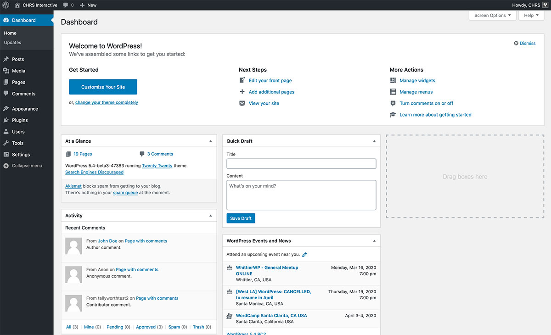This screenshot has height=335, width=551.
Task: Click John Doe comment avatar thumbnail
Action: point(74,246)
